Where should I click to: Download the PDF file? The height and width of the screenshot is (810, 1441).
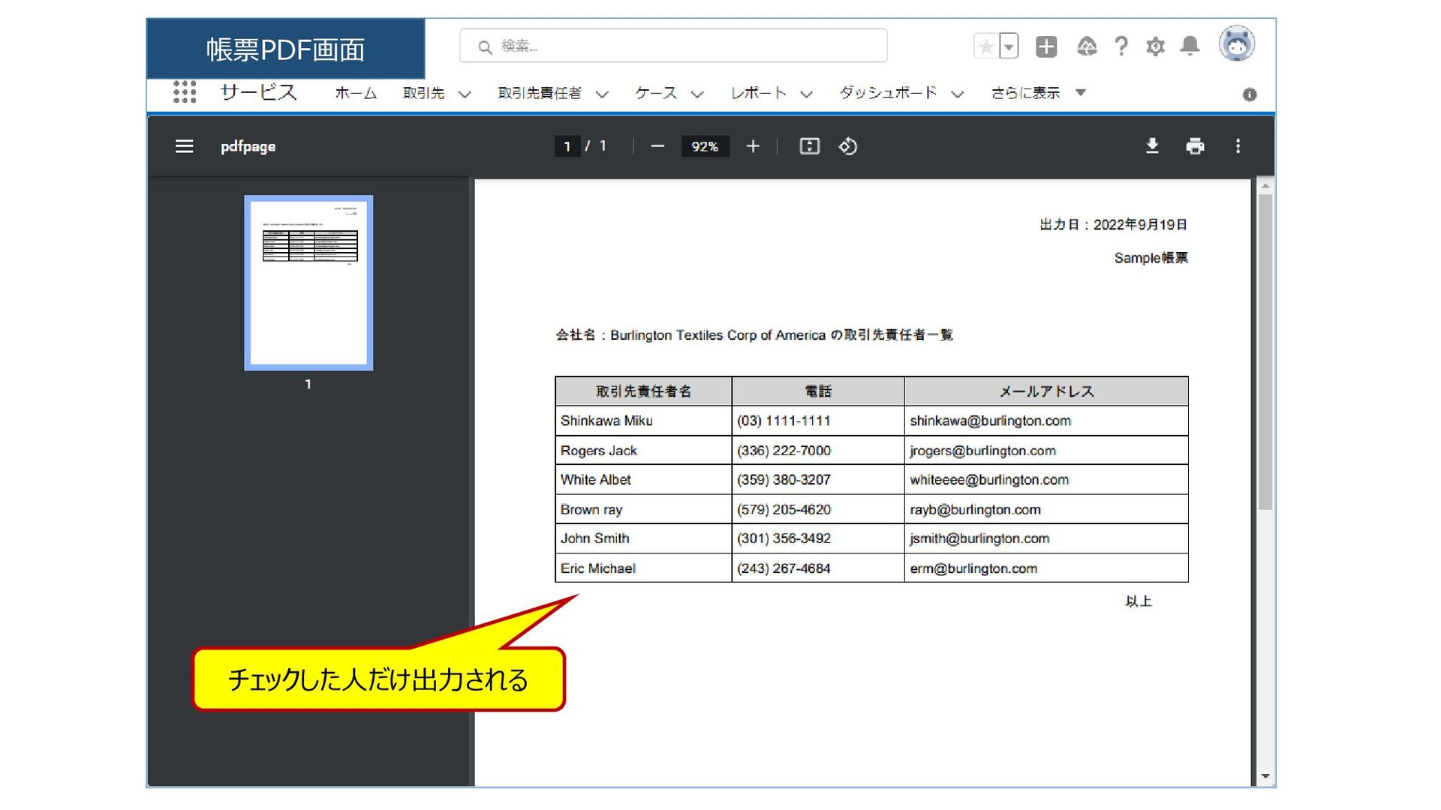click(1152, 146)
